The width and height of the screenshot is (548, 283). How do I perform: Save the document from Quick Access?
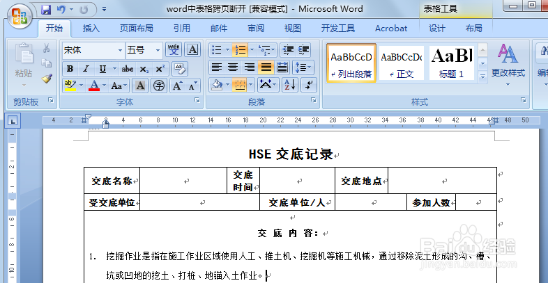46,10
